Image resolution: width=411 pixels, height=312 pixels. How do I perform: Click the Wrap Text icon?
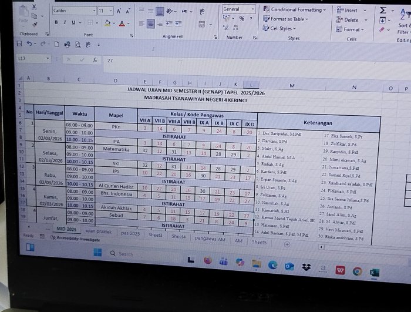pyautogui.click(x=203, y=11)
